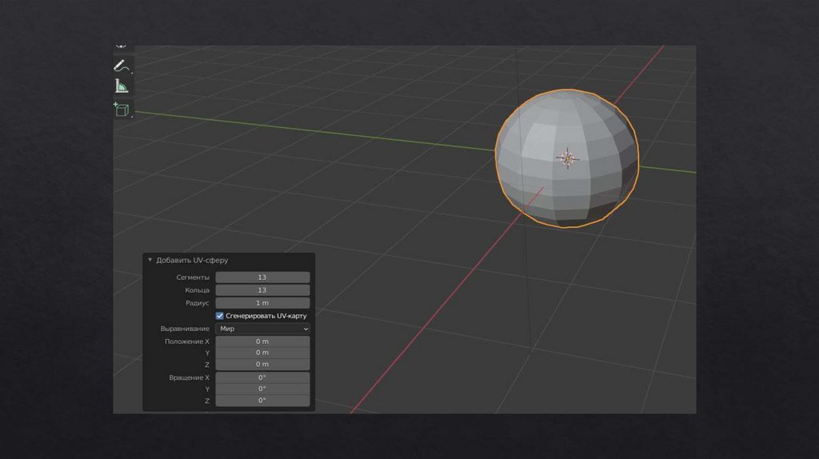Viewport: 819px width, 459px height.
Task: Click the Вращение Y field
Action: 262,389
